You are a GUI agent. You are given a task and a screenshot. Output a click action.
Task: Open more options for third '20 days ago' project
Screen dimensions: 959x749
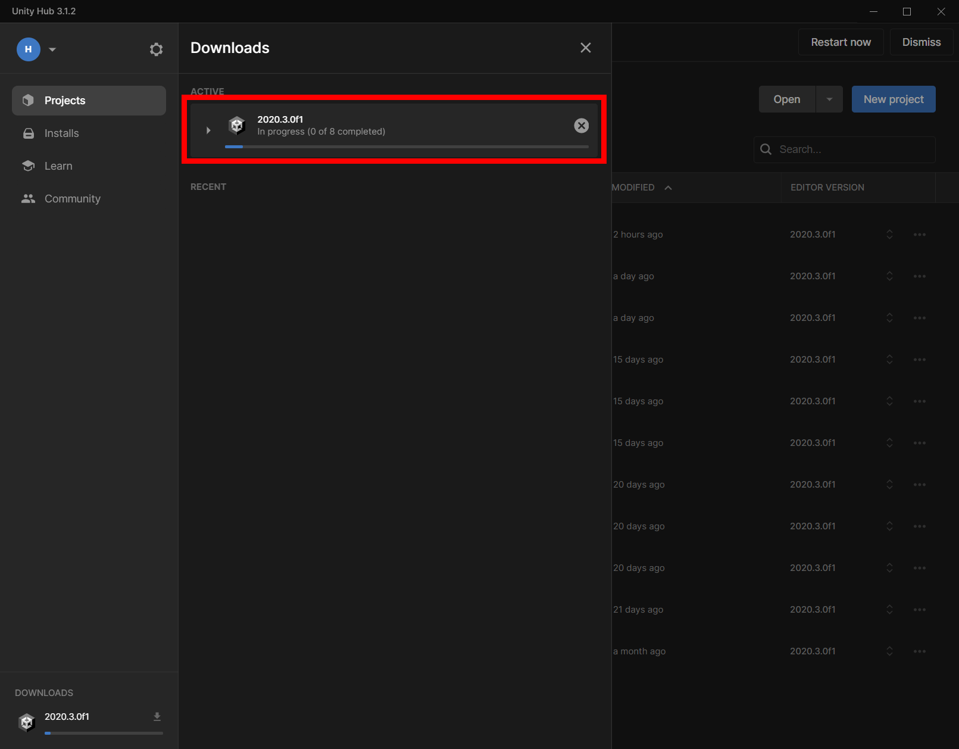tap(919, 568)
